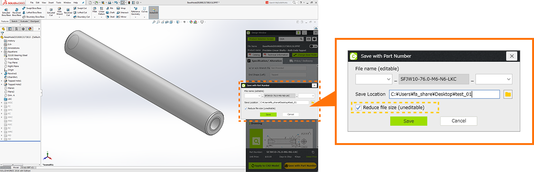Click Save Location field in enlarged dialog

point(444,94)
